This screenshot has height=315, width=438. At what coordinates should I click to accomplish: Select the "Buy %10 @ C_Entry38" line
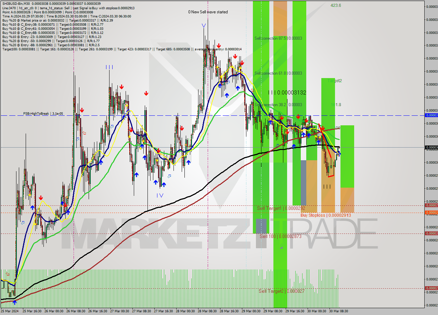pyautogui.click(x=53, y=24)
